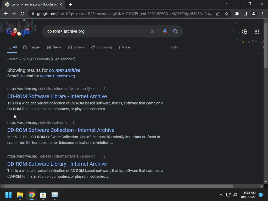Image resolution: width=268 pixels, height=201 pixels.
Task: Open the last CD-ROM Software Library result
Action: pyautogui.click(x=57, y=164)
